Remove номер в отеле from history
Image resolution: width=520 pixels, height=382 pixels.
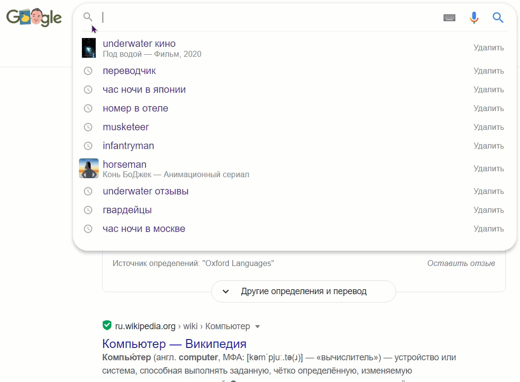488,109
